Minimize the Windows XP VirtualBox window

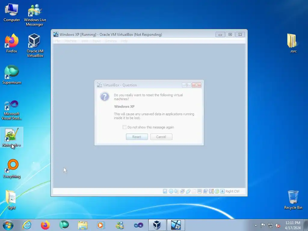(x=220, y=35)
